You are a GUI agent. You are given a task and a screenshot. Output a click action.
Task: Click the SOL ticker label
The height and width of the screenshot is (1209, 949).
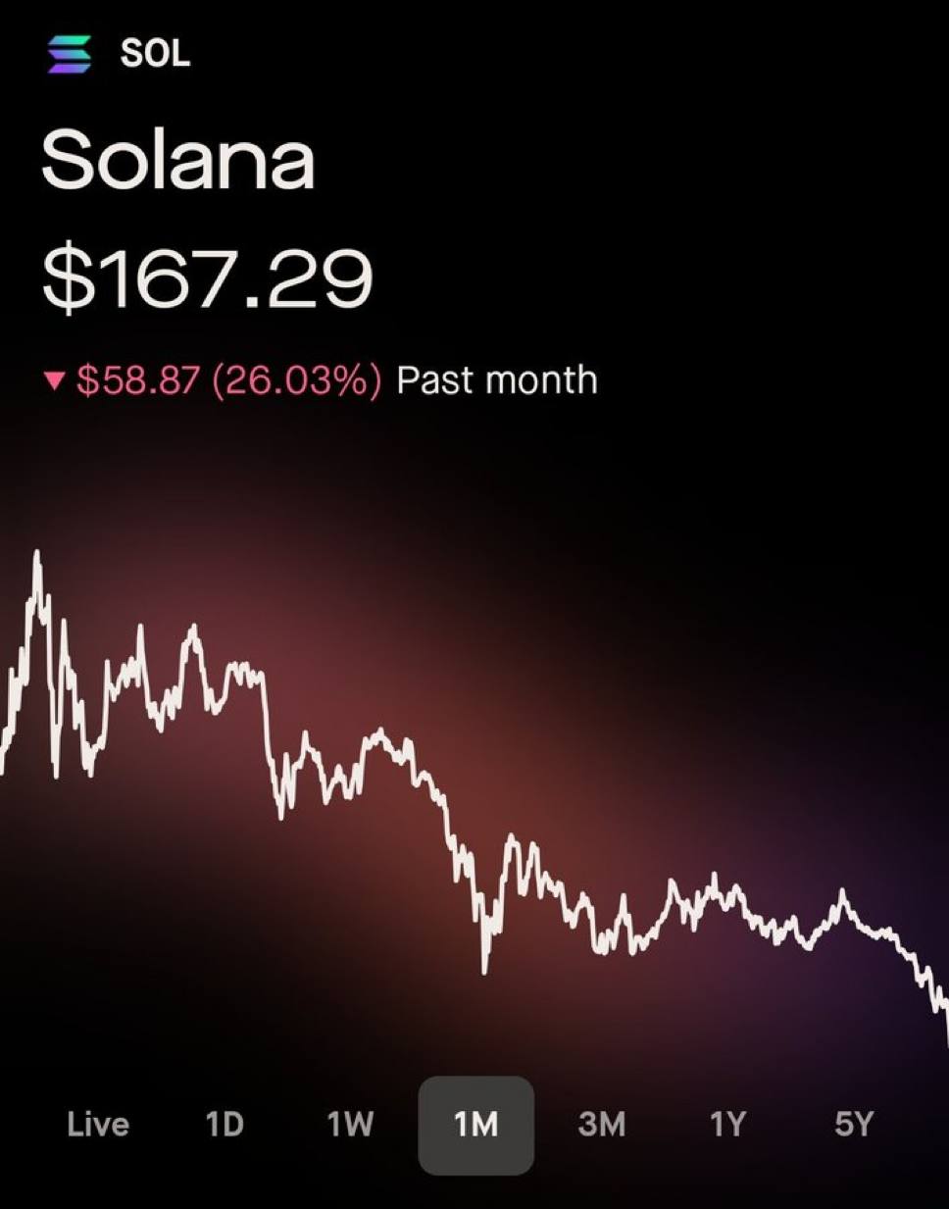(x=155, y=54)
